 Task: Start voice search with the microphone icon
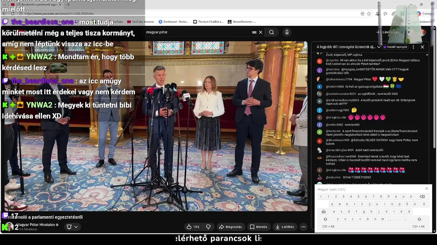point(287,32)
